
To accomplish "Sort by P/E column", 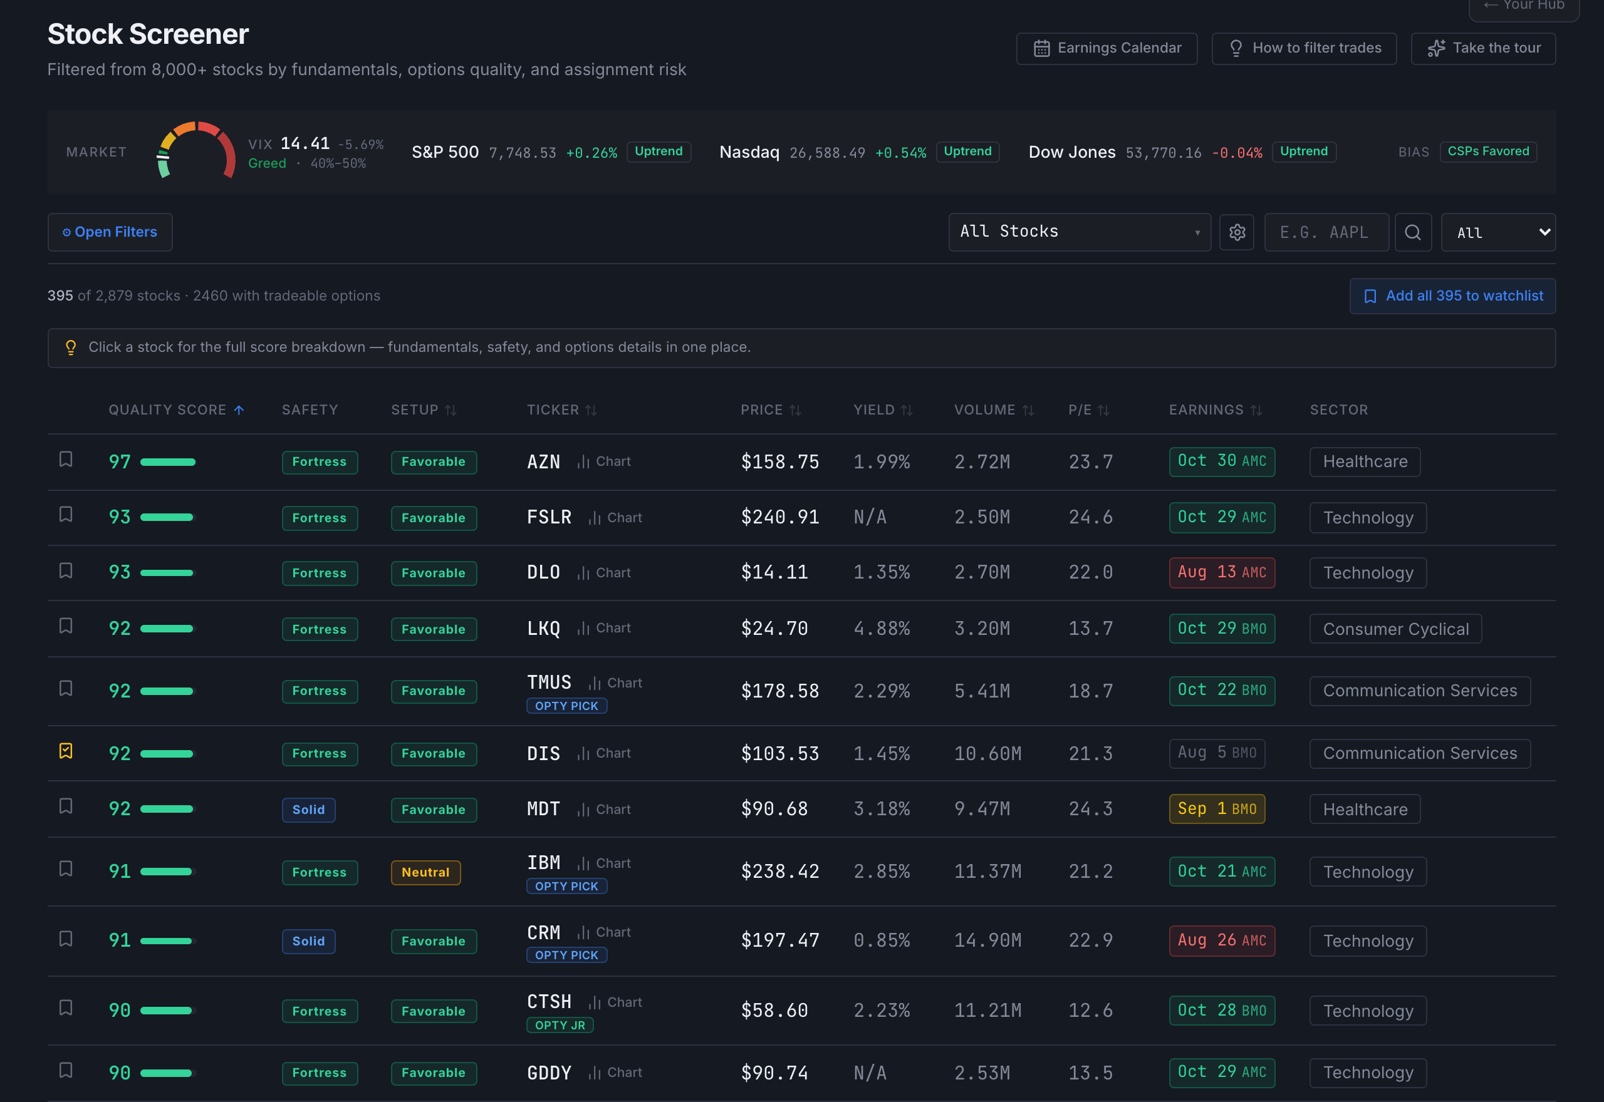I will point(1089,410).
